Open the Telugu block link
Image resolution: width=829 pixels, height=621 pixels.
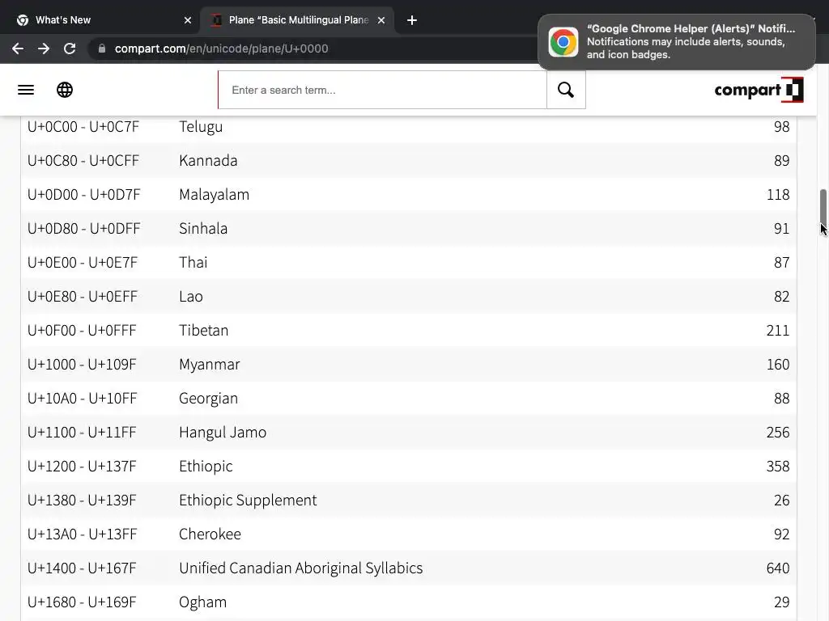(x=201, y=127)
